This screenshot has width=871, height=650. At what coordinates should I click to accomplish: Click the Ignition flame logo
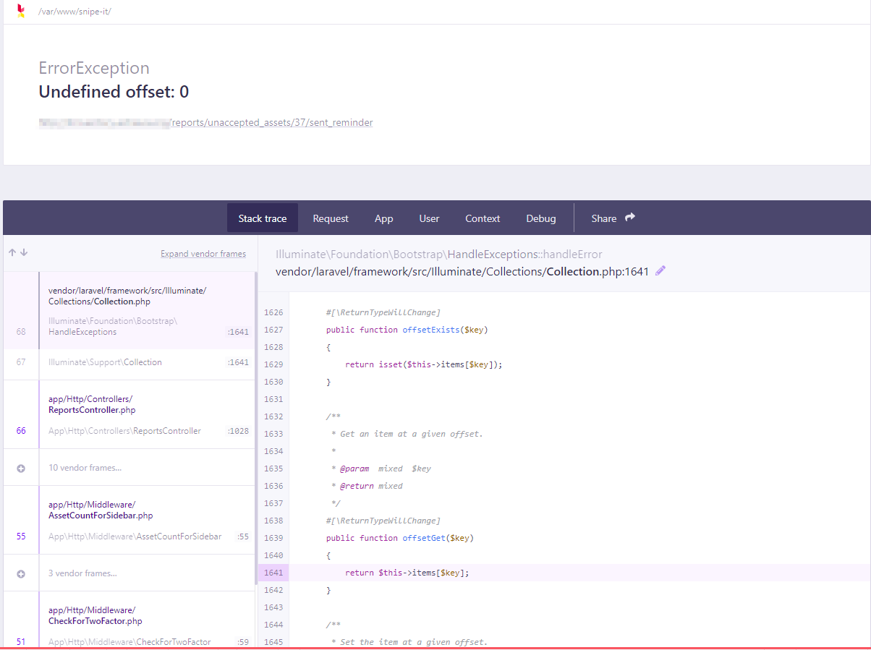tap(20, 11)
